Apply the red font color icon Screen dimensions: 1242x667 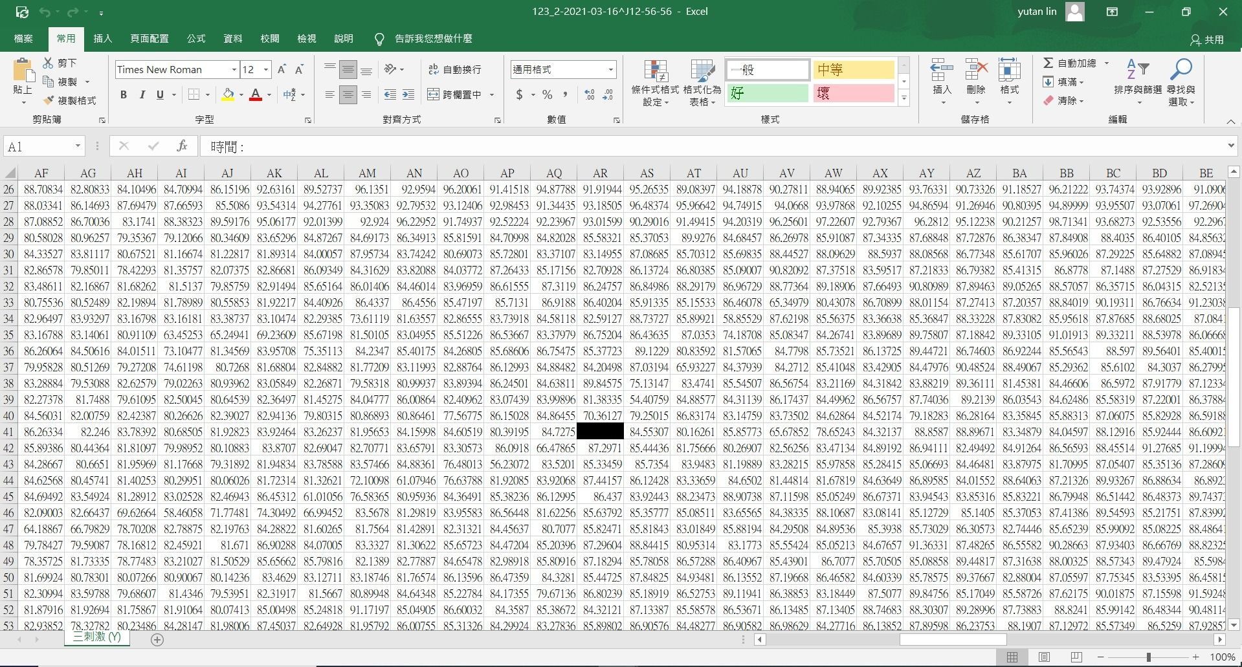[x=256, y=95]
